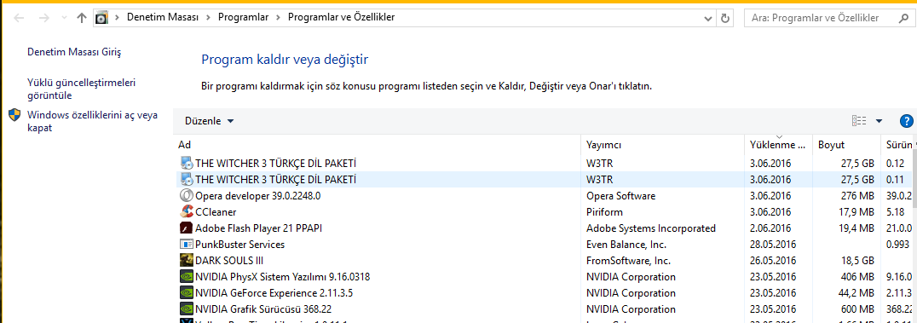
Task: Click the CCleaner icon
Action: point(187,212)
